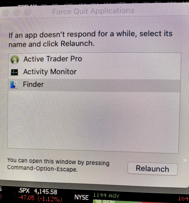Click the faded window close button

(5, 13)
